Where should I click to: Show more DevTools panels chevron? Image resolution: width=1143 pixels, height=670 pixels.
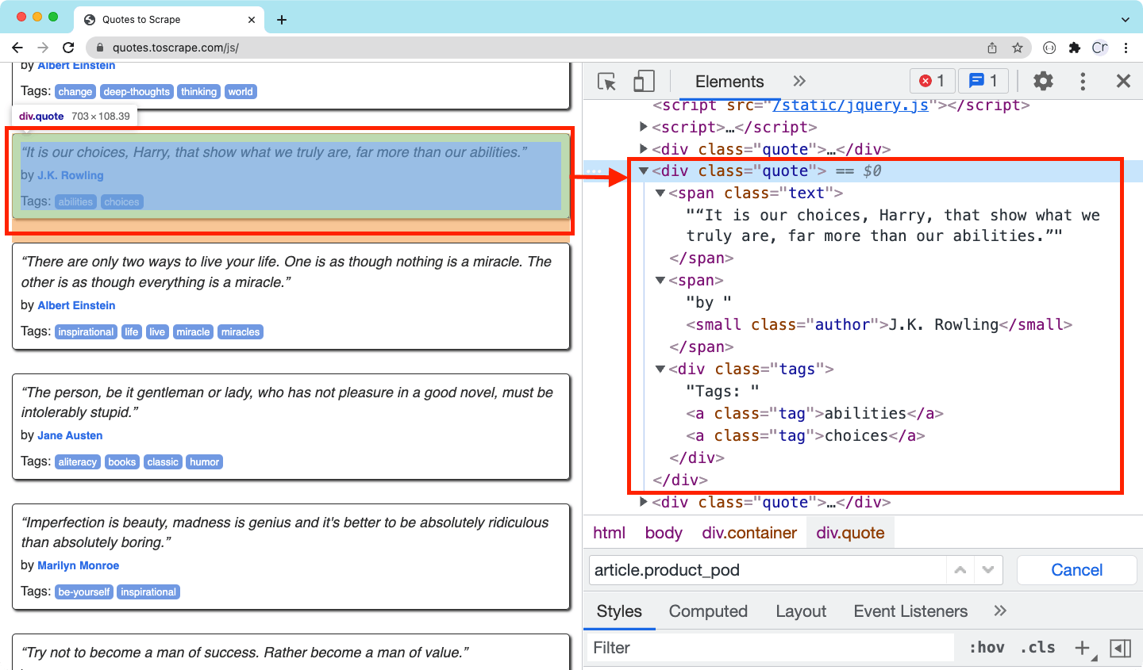click(x=799, y=81)
